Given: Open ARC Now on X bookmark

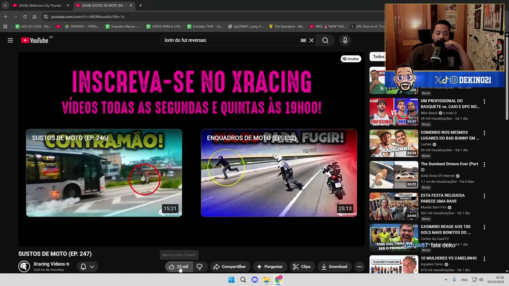Looking at the screenshot, I should (367, 27).
